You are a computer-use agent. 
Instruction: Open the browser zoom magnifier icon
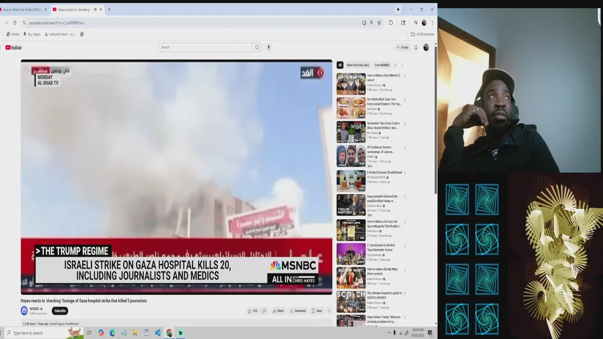click(x=371, y=23)
